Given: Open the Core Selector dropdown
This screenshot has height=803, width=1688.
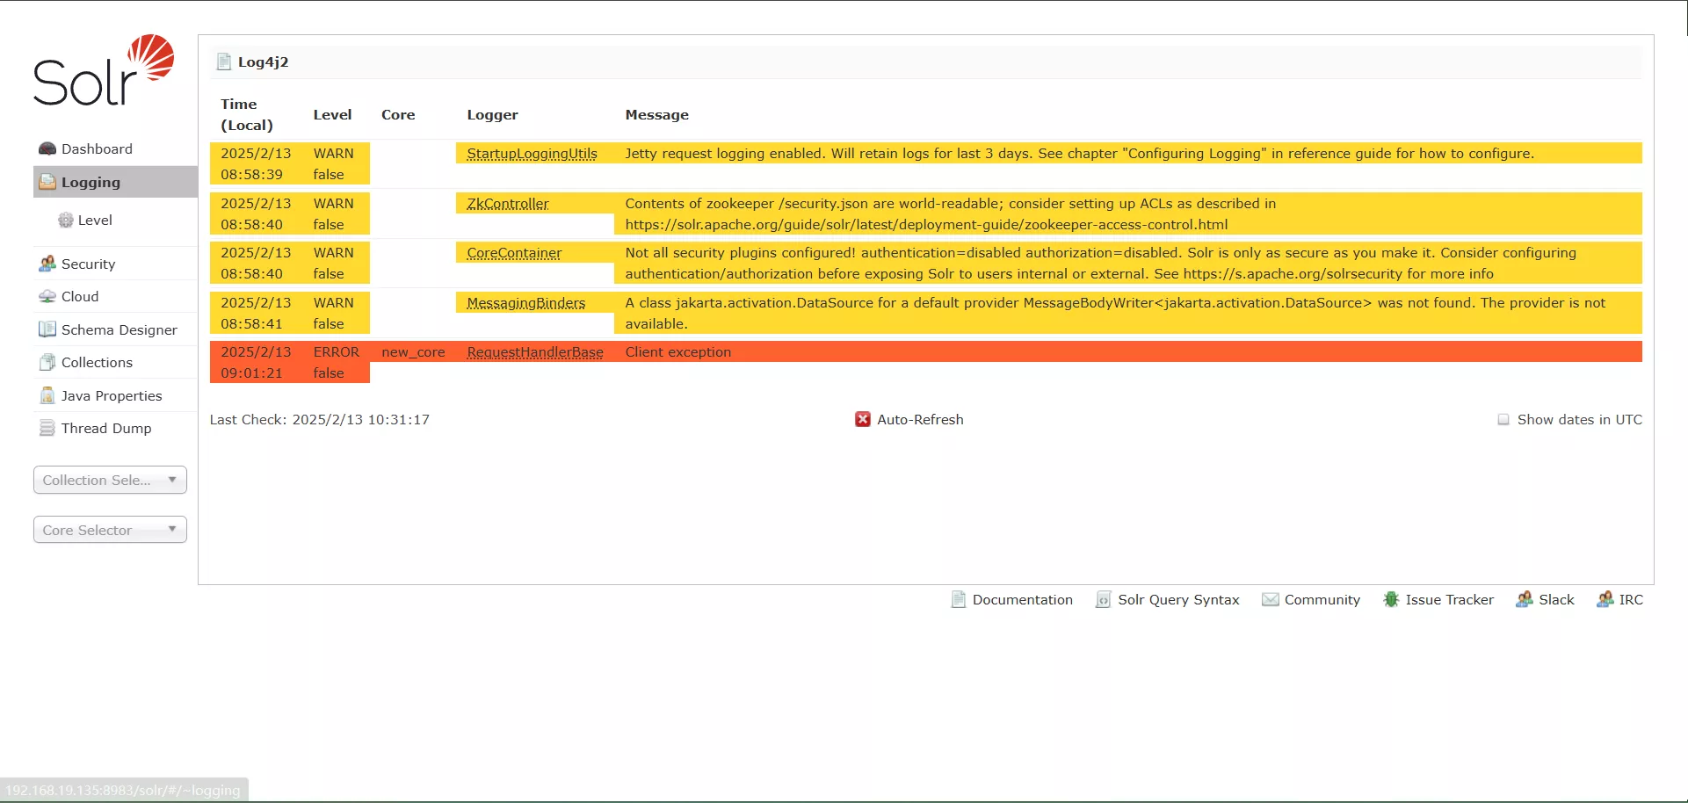Looking at the screenshot, I should tap(110, 531).
